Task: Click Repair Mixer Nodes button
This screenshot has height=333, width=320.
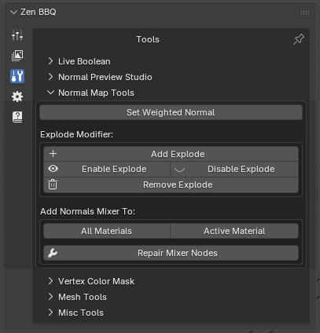Action: (171, 253)
